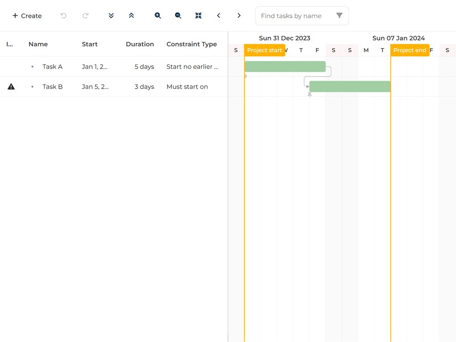Zoom in on the Gantt timeline
Viewport: 456px width, 342px height.
pos(158,16)
